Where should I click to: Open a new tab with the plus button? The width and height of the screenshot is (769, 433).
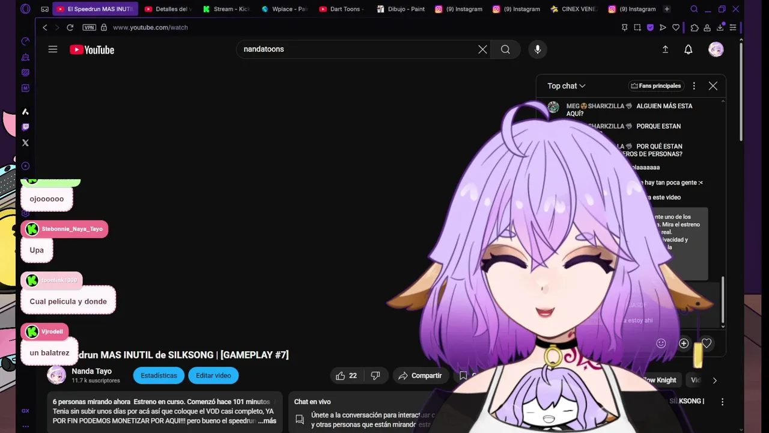click(667, 9)
